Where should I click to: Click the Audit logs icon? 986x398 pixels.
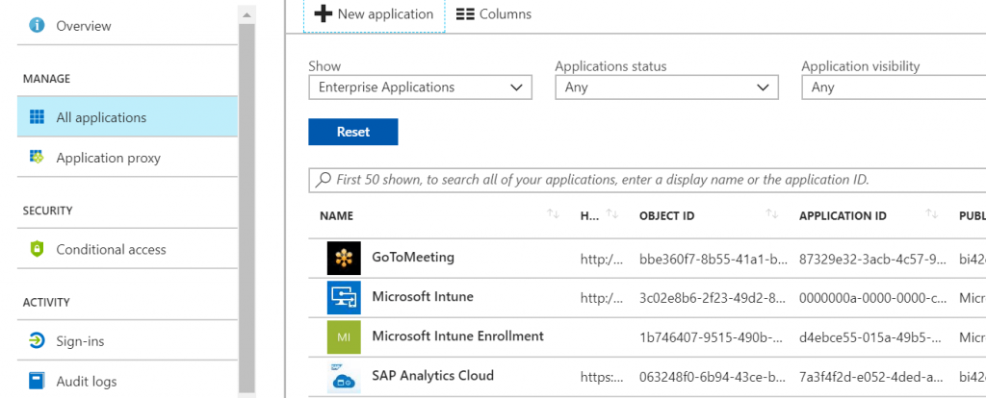click(38, 381)
